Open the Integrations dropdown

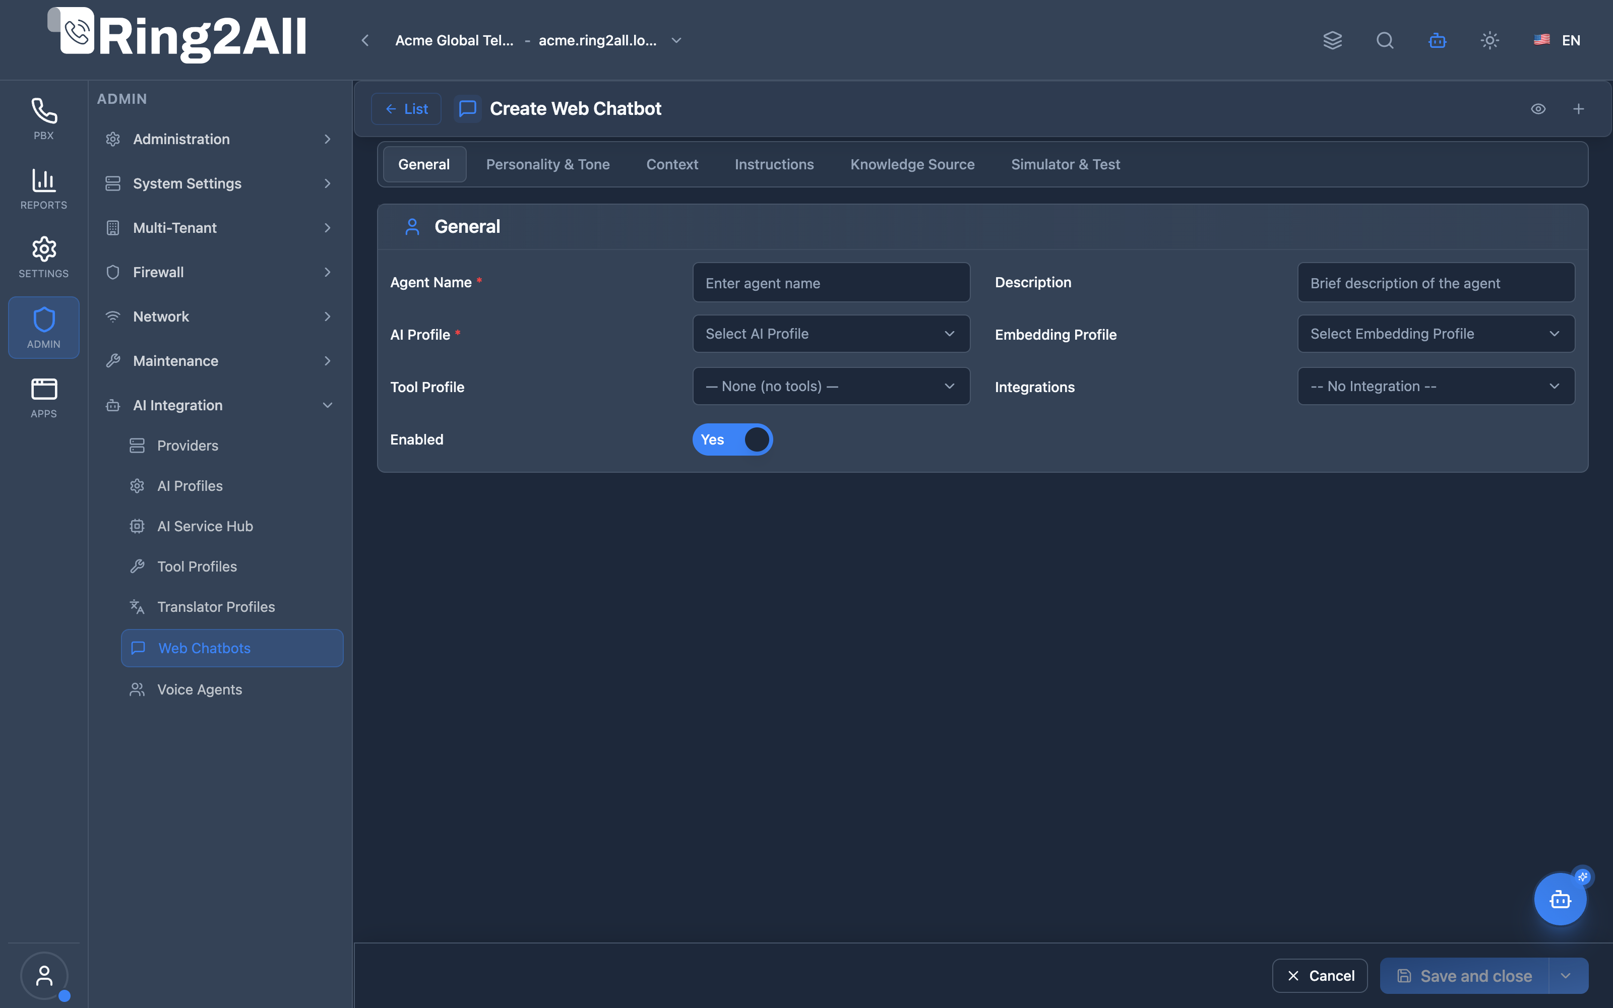(x=1436, y=386)
